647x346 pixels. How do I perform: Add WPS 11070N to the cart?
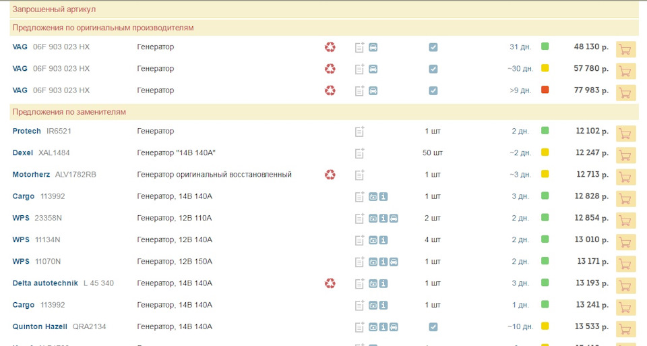click(625, 264)
